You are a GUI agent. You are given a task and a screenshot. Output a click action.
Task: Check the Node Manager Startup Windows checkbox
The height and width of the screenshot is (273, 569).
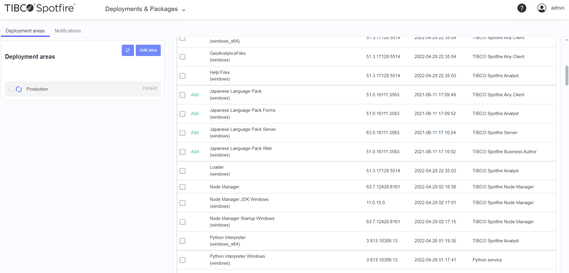click(x=183, y=222)
